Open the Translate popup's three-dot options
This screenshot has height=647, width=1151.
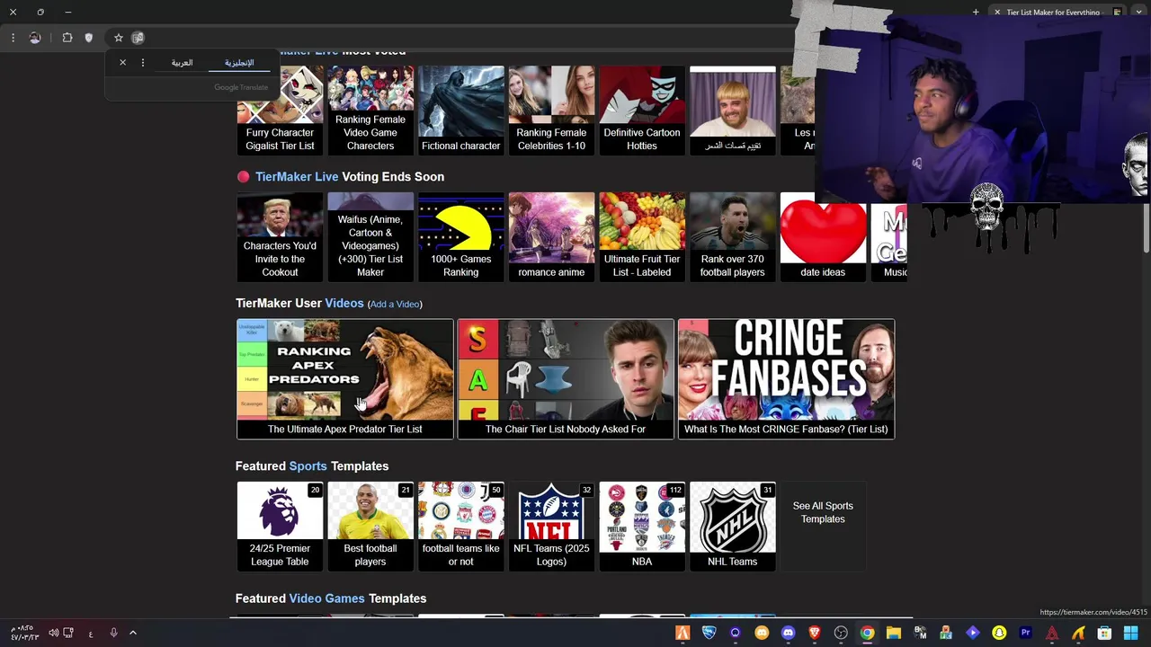pyautogui.click(x=142, y=63)
